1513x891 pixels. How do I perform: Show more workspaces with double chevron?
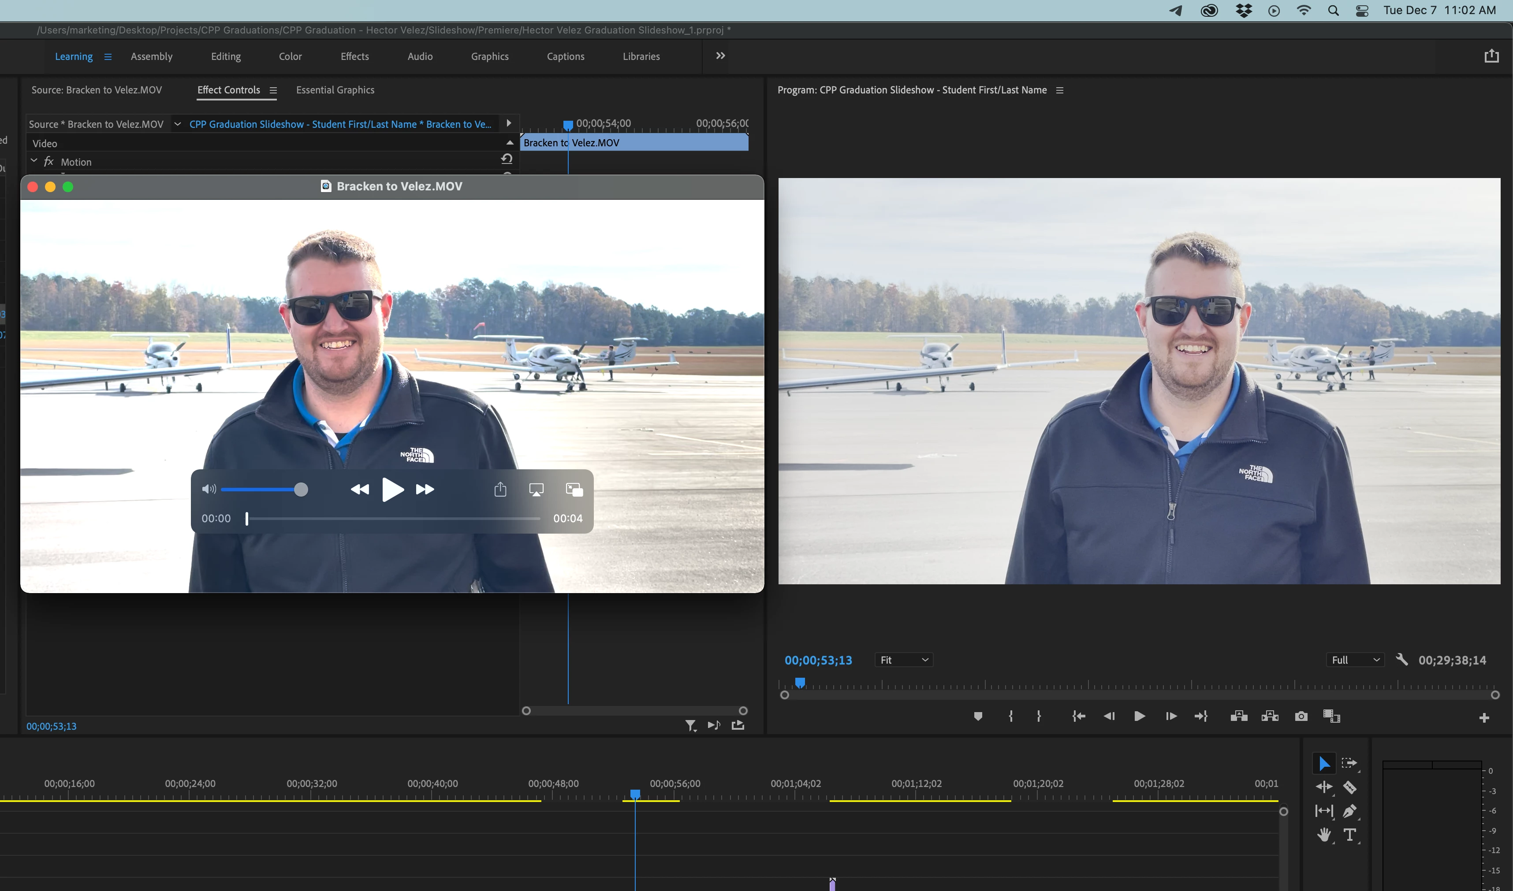pos(720,56)
